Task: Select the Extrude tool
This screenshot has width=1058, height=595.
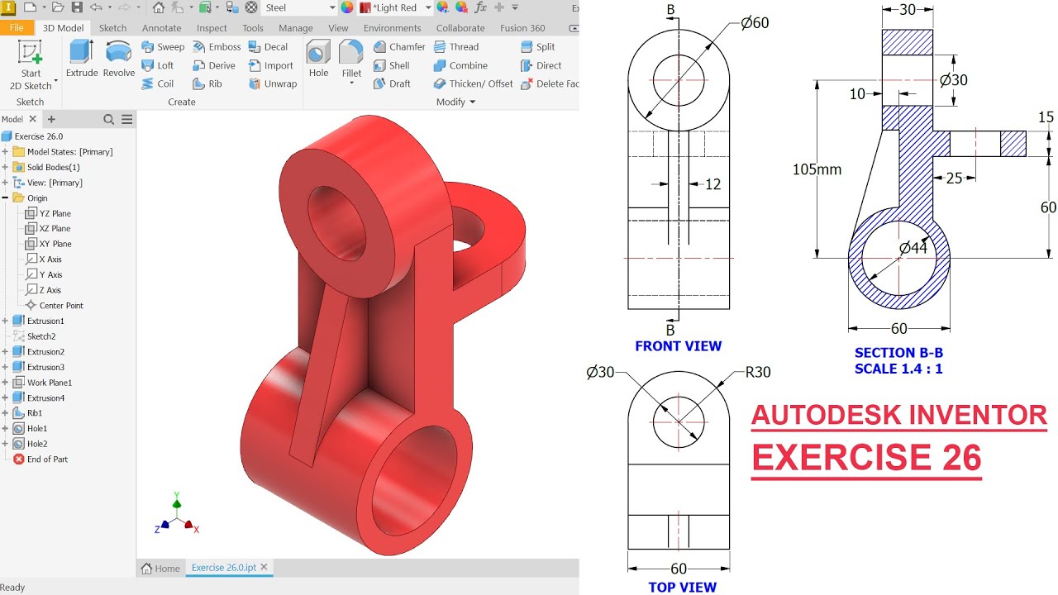Action: tap(82, 59)
